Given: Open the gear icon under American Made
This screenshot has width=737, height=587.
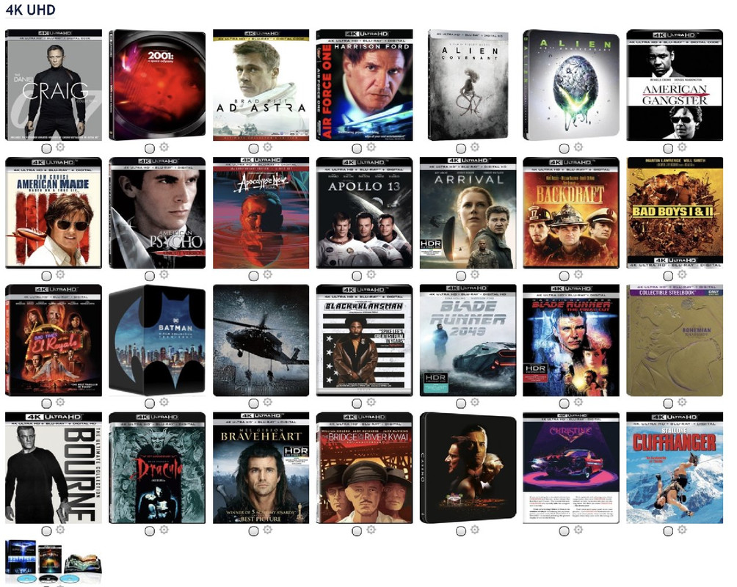Looking at the screenshot, I should 60,274.
